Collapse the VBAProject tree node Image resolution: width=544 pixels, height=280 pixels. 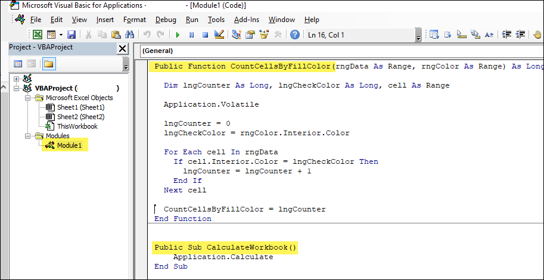[x=16, y=89]
